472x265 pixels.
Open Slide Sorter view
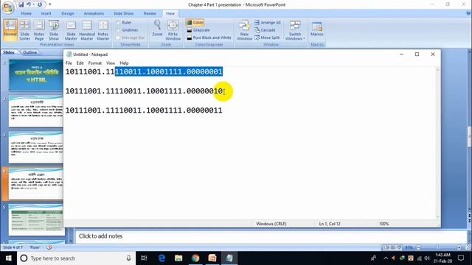coord(24,29)
